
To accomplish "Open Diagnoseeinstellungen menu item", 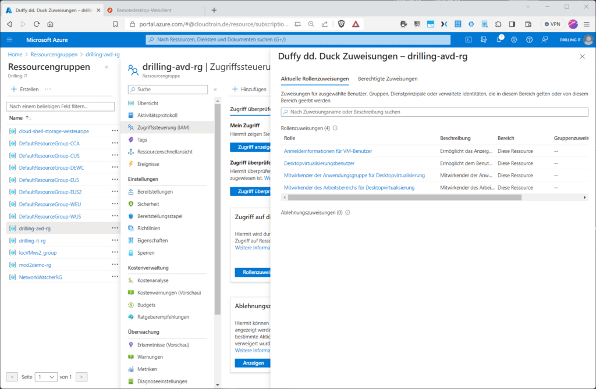I will point(162,381).
